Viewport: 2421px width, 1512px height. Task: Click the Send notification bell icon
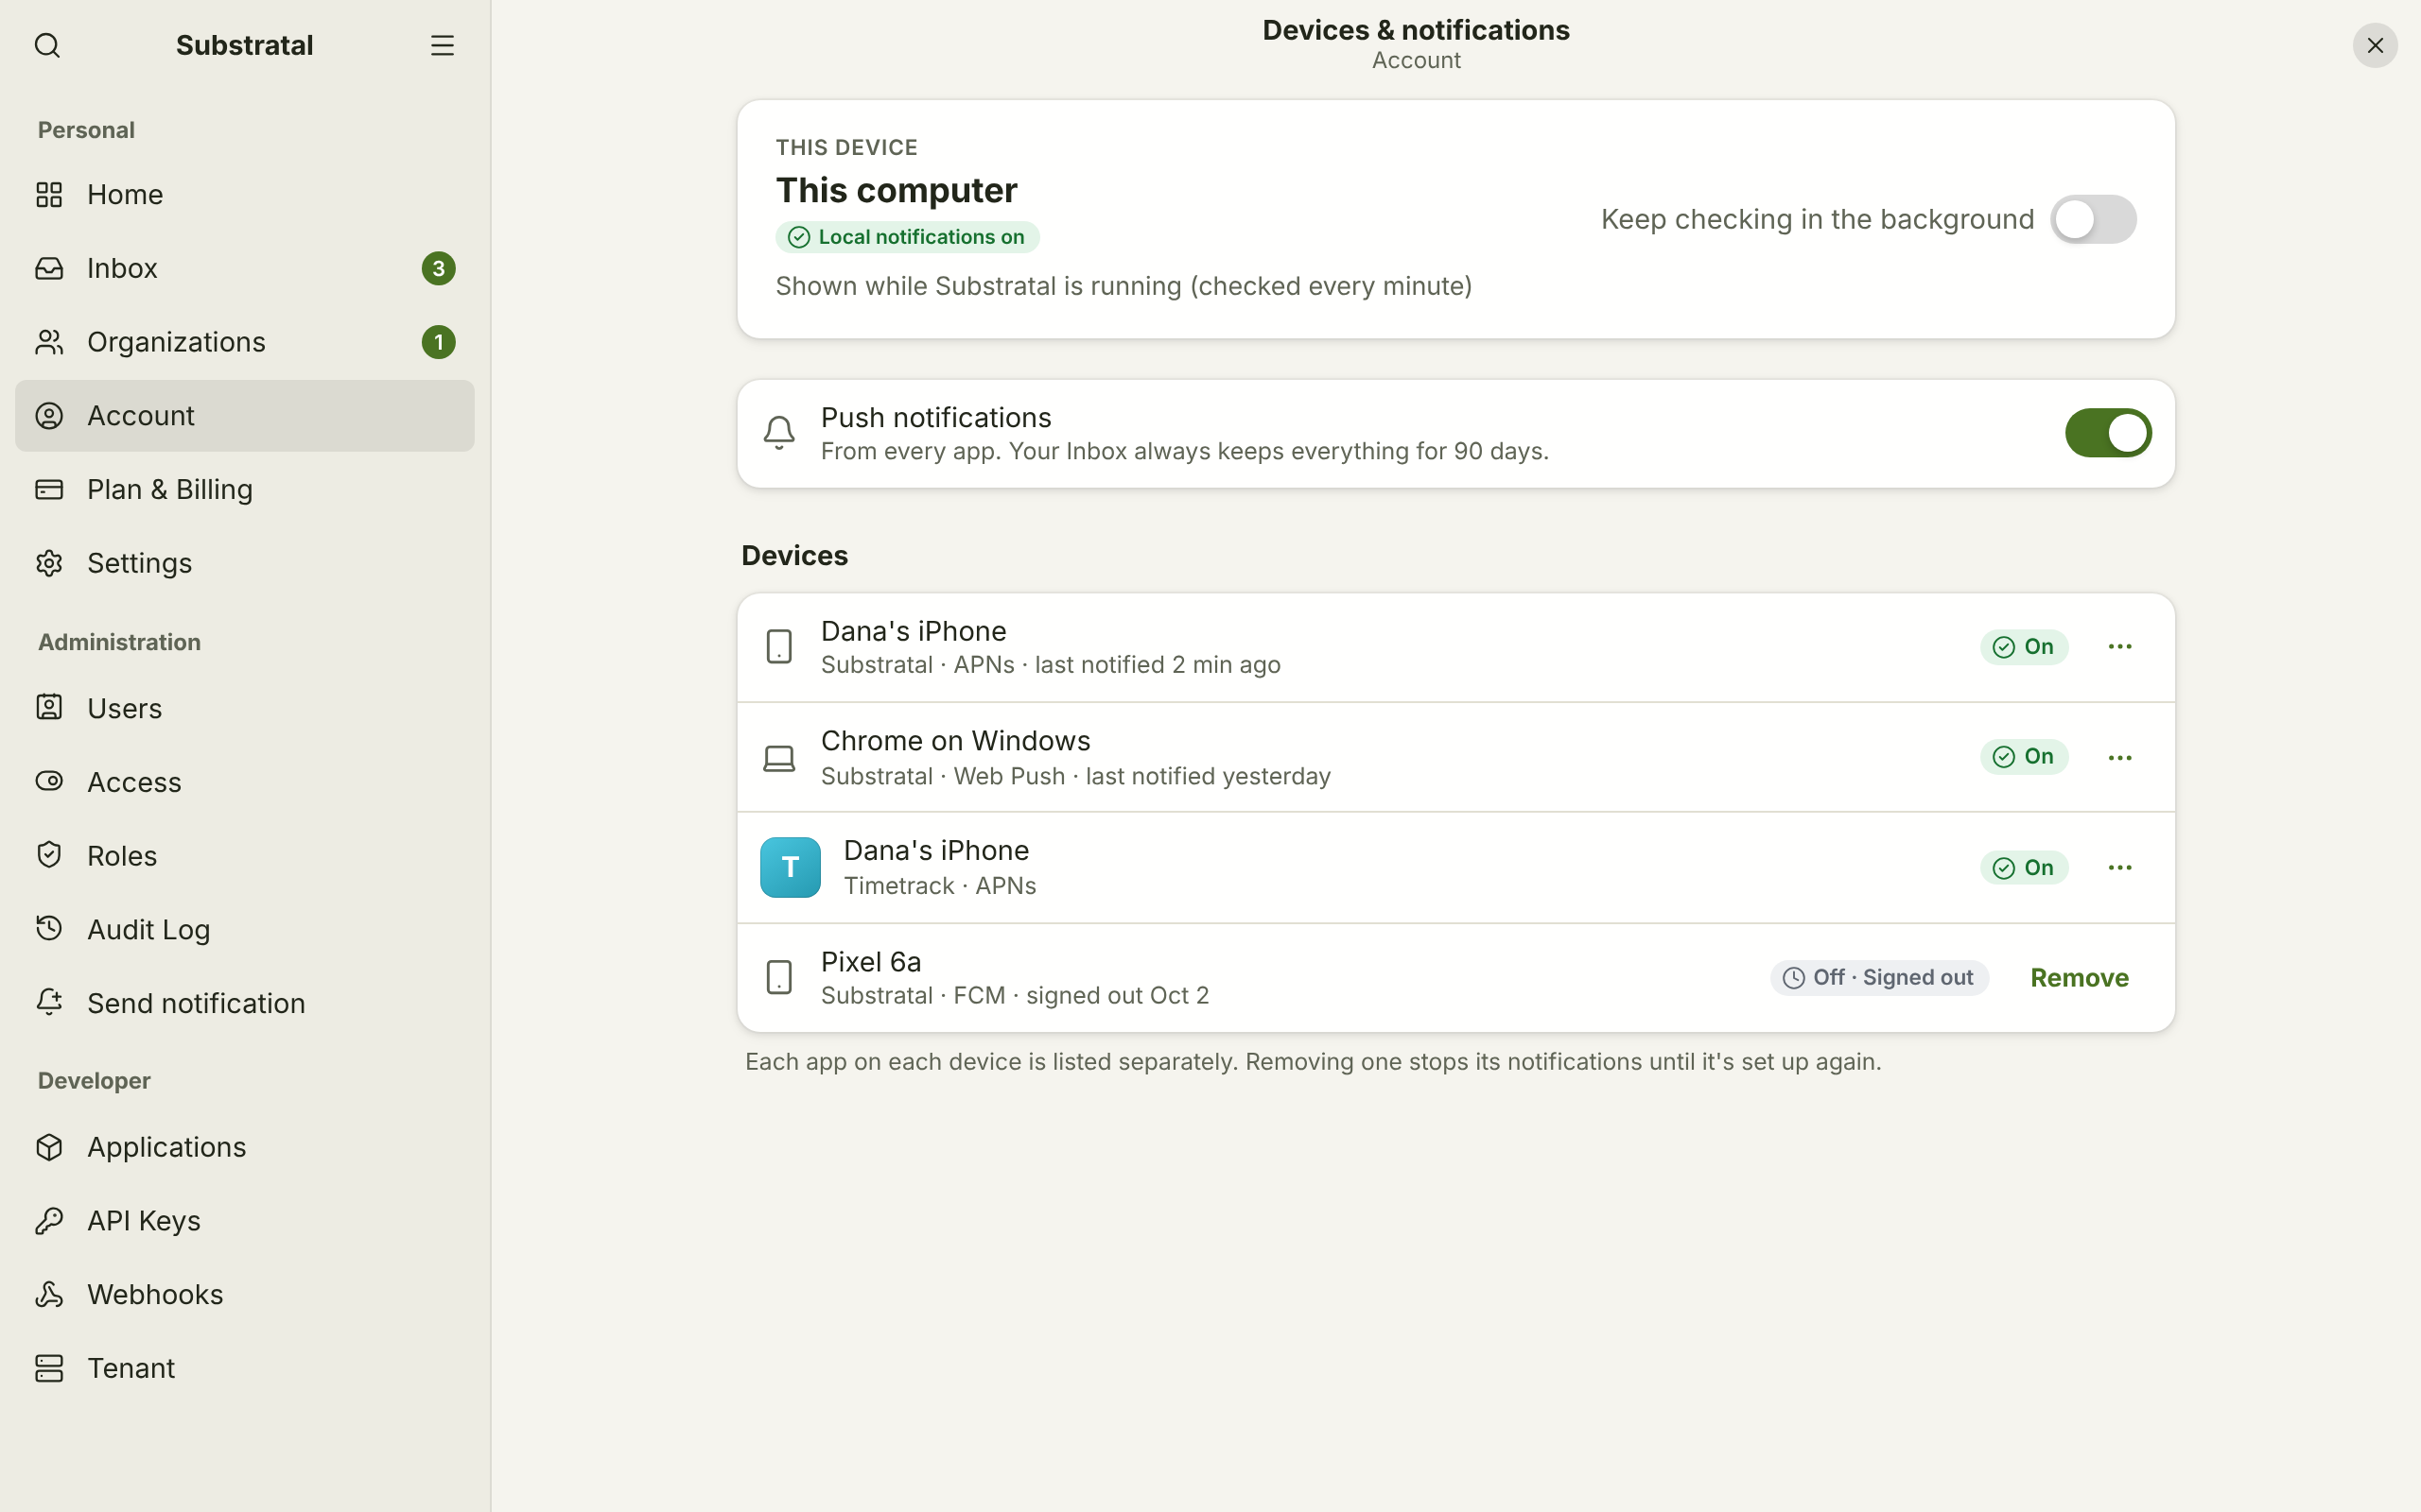click(49, 1003)
